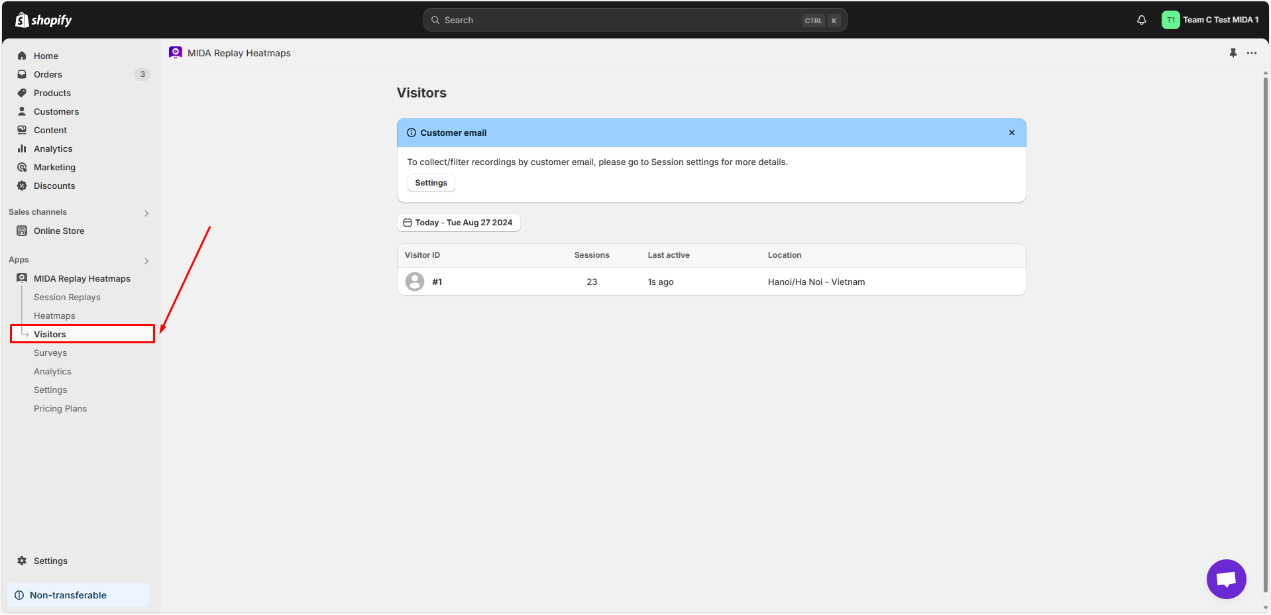Open the live chat bubble

click(x=1226, y=579)
